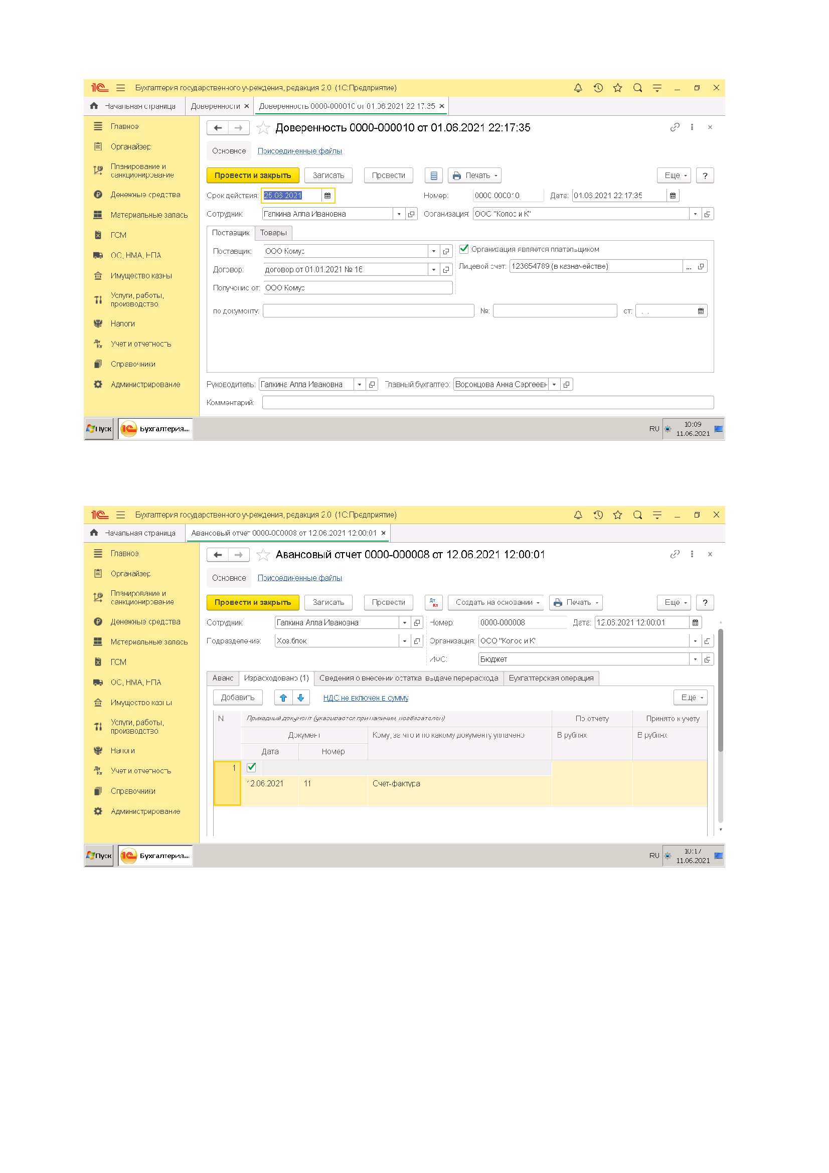Image resolution: width=829 pixels, height=1173 pixels.
Task: Click the notifications bell icon in top window
Action: [578, 88]
